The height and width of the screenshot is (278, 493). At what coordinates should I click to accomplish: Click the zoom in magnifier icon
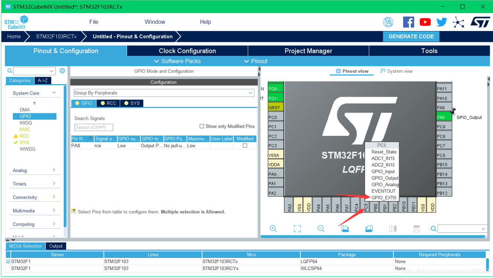(273, 229)
